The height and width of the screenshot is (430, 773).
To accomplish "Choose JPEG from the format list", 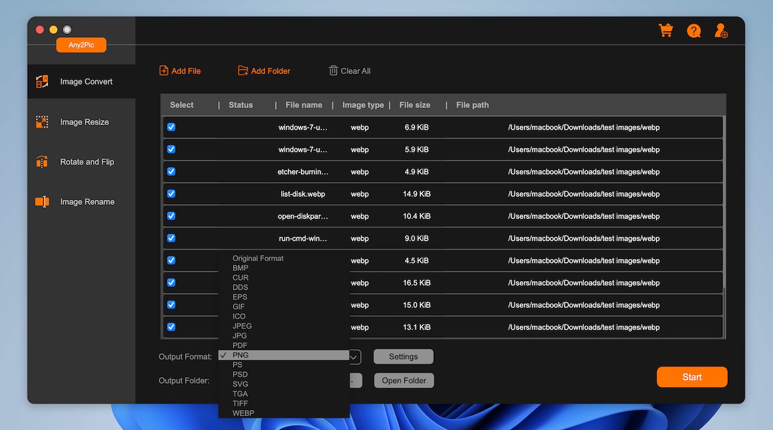I will point(242,326).
